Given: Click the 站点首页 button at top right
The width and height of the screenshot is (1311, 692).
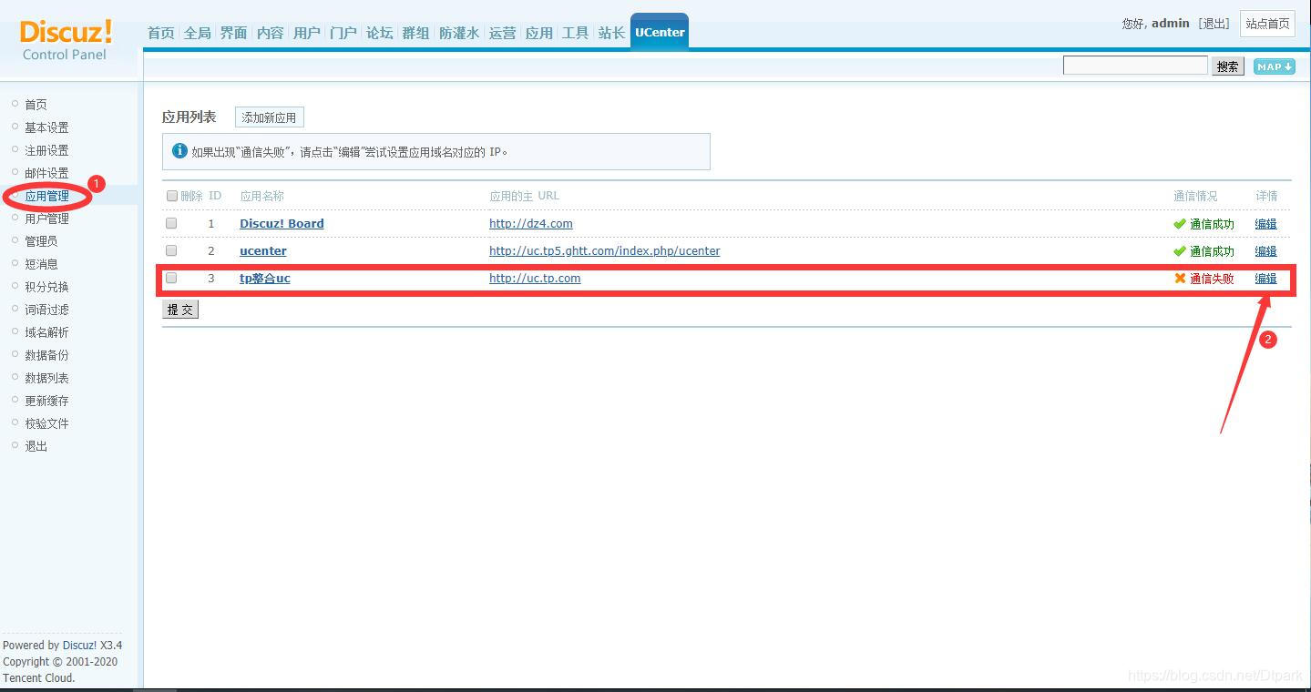Looking at the screenshot, I should (x=1266, y=24).
